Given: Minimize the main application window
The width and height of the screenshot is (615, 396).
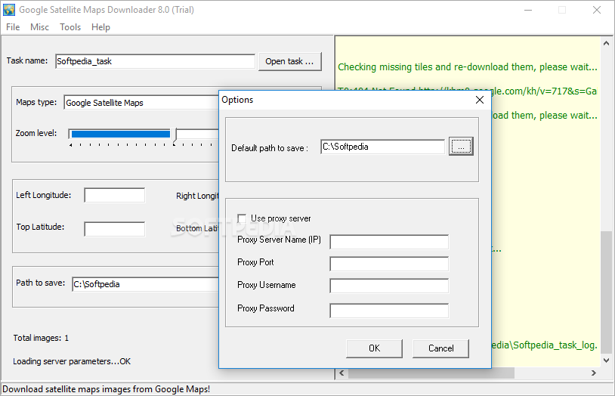Looking at the screenshot, I should point(528,10).
